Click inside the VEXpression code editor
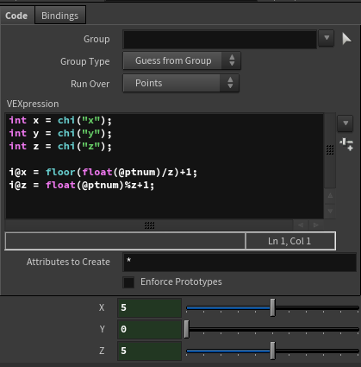 (165, 166)
